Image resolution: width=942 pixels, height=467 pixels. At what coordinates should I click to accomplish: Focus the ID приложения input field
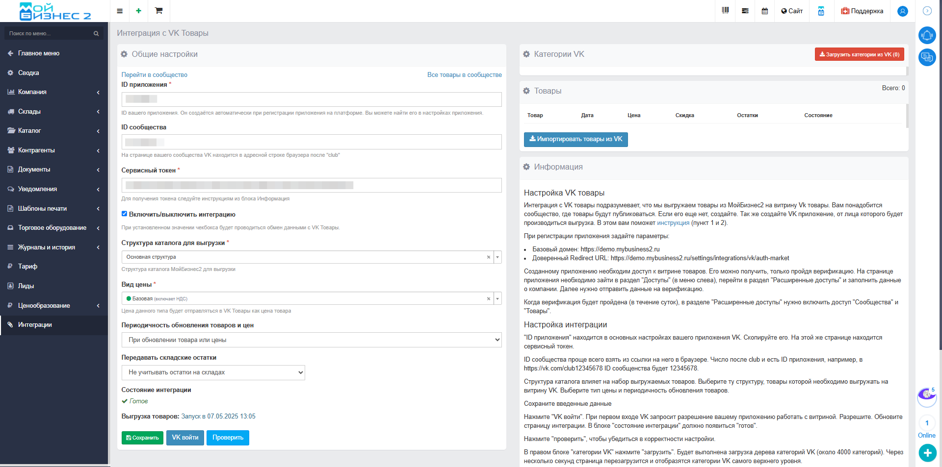(312, 99)
